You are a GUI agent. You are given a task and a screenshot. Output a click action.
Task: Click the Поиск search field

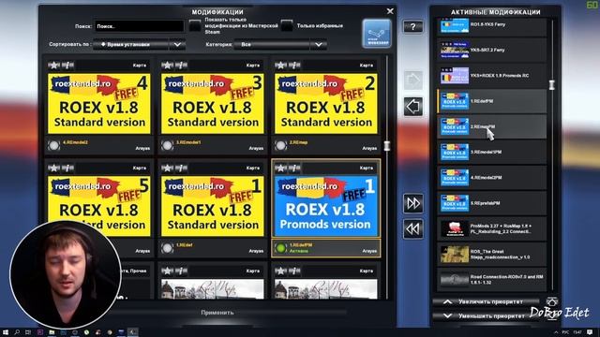click(140, 26)
